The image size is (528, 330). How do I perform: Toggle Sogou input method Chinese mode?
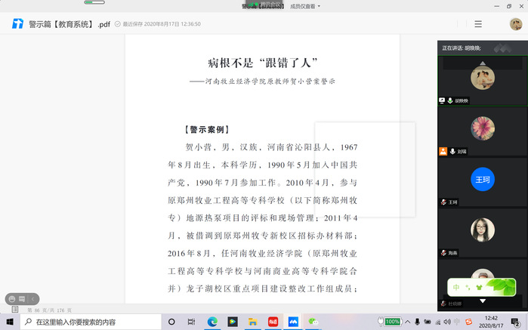pyautogui.click(x=456, y=287)
